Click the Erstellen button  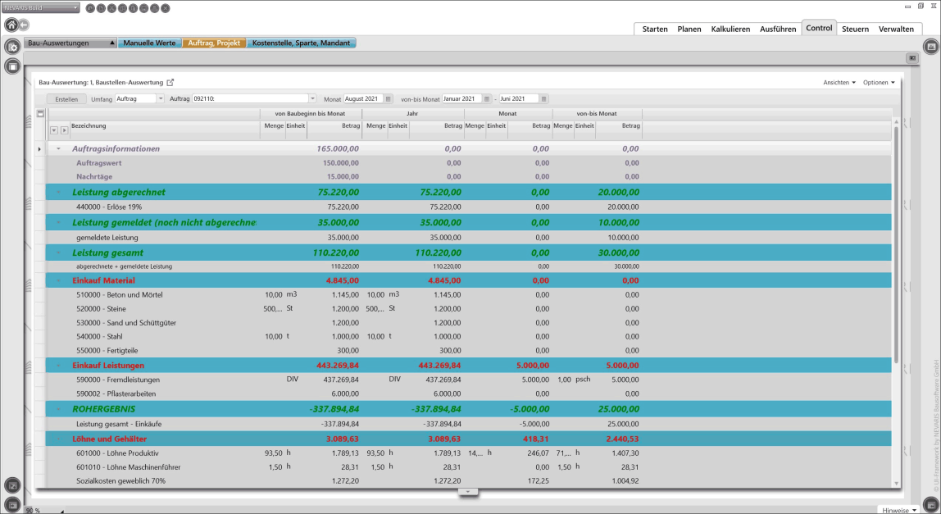pos(66,99)
